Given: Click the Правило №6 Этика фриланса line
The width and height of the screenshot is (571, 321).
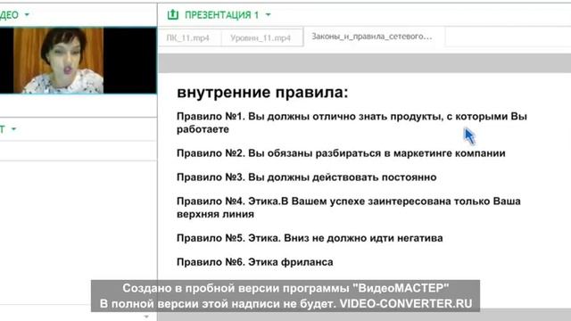Looking at the screenshot, I should (x=254, y=262).
